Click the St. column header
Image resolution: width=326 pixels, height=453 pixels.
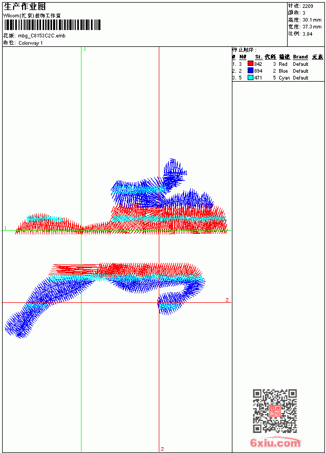(x=259, y=57)
